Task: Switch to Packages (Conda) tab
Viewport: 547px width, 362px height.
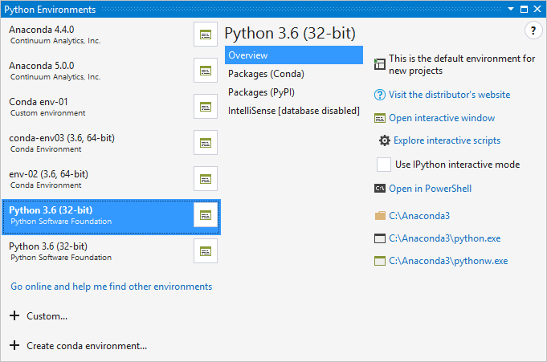Action: pyautogui.click(x=266, y=74)
